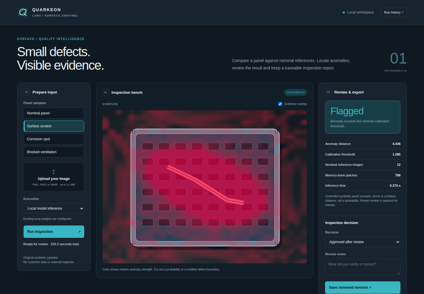This screenshot has width=424, height=294.
Task: Open the Local model inference dropdown
Action: pos(54,208)
